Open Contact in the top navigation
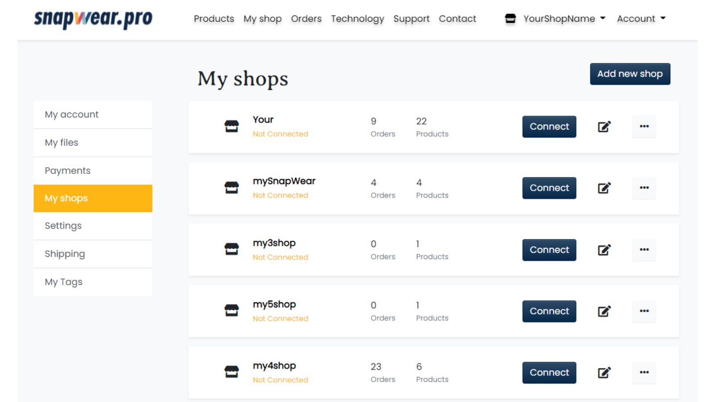The height and width of the screenshot is (402, 715). tap(457, 19)
